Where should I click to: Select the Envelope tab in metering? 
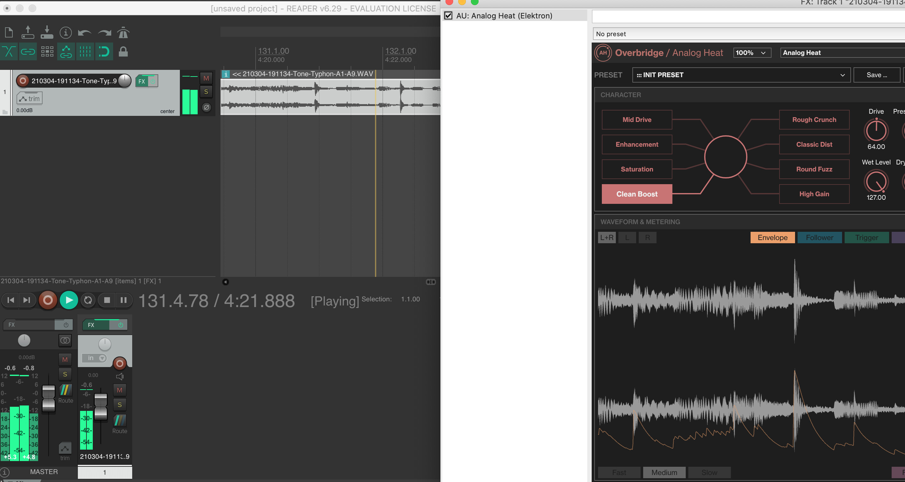(x=772, y=238)
